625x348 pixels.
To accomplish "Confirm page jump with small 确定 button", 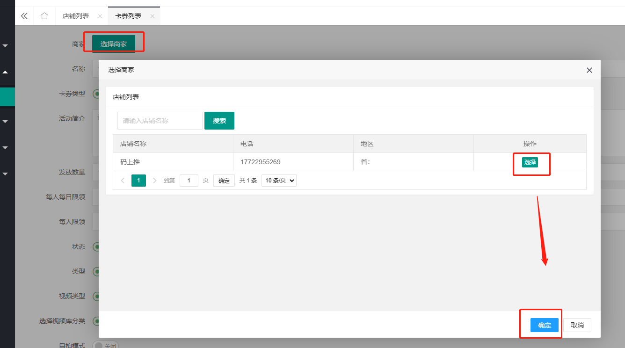I will point(224,181).
